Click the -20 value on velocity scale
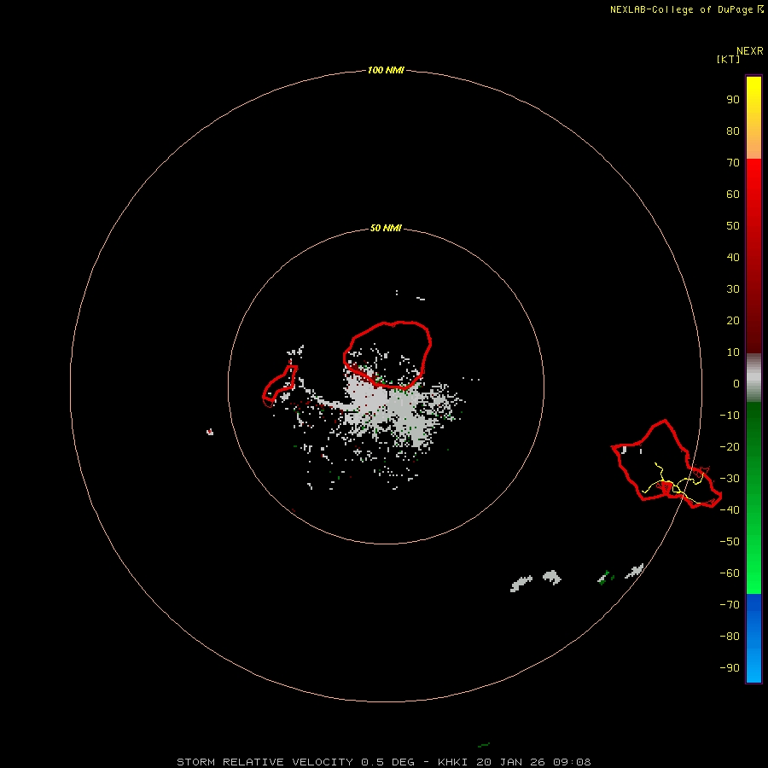768x768 pixels. coord(730,447)
